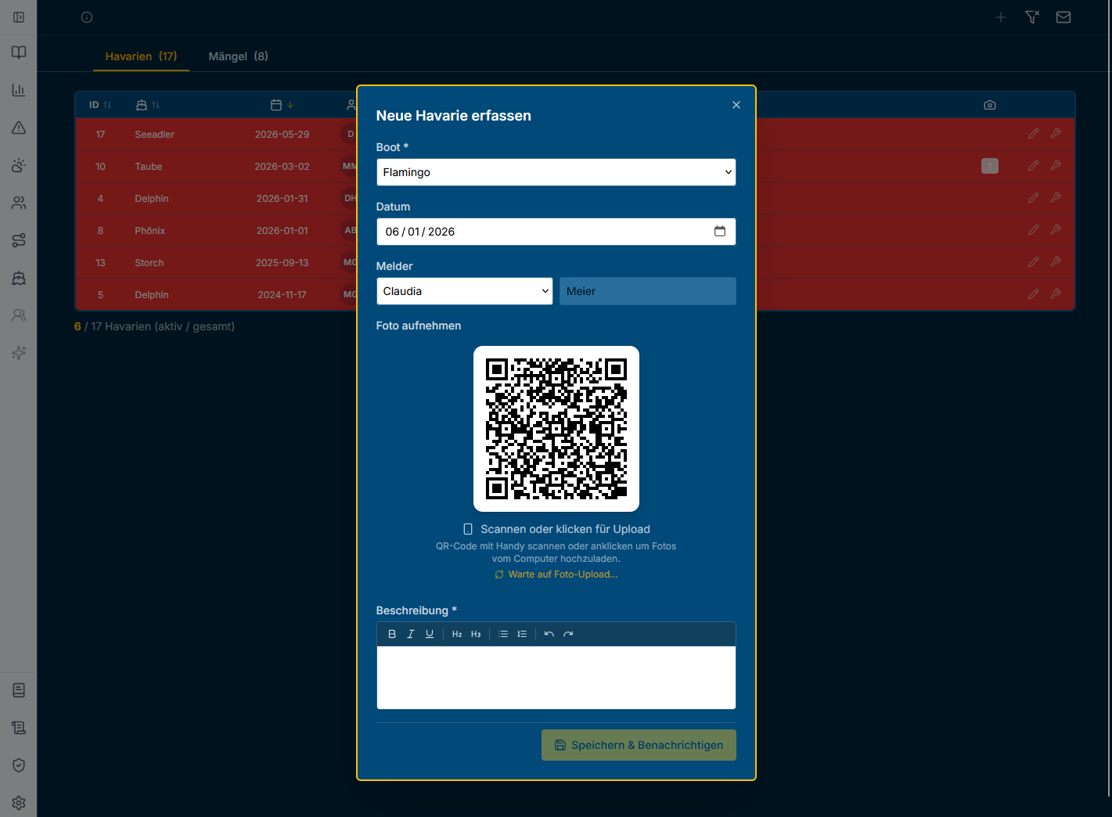Open repair wrench for Seeadler row

click(1055, 134)
